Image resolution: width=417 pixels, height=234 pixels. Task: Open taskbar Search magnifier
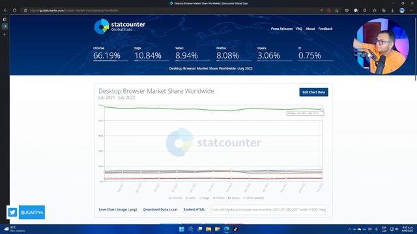coord(191,229)
